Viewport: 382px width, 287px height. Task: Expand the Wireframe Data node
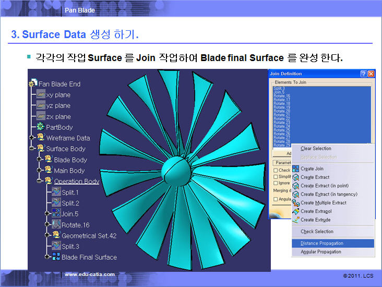[x=32, y=138]
